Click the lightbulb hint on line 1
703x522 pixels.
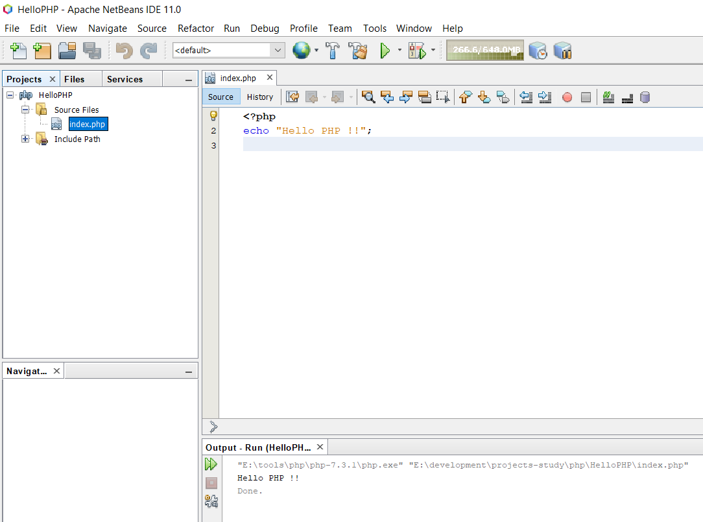pyautogui.click(x=213, y=115)
